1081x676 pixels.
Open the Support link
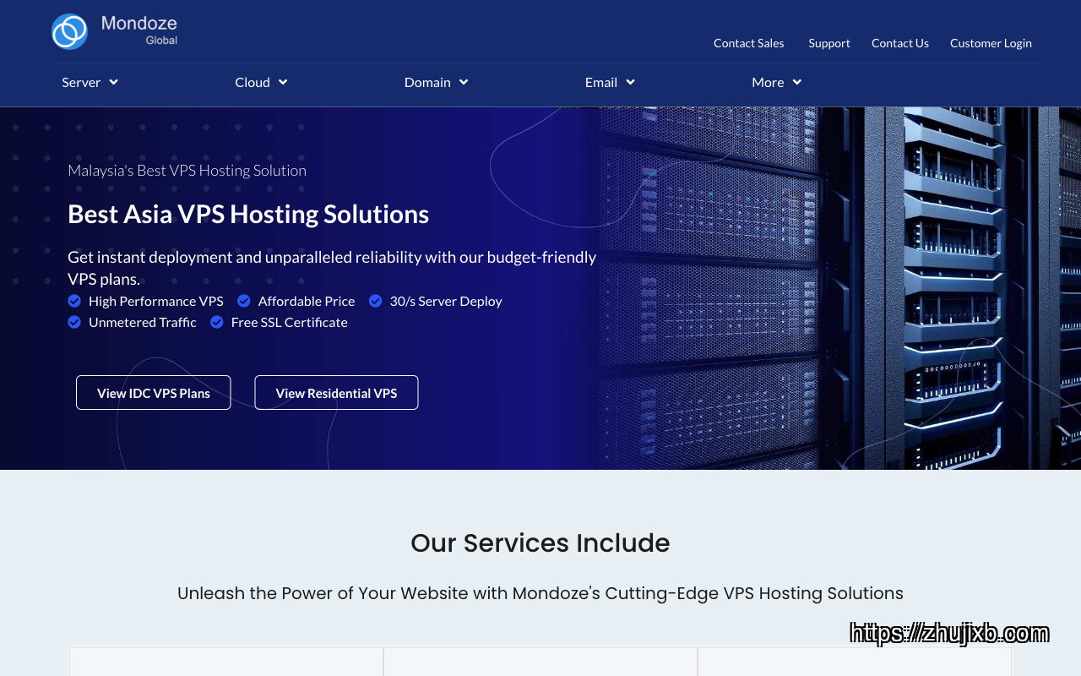829,43
